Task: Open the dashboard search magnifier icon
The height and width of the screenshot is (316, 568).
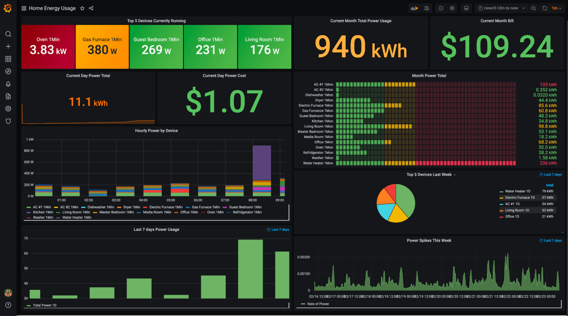Action: coord(8,34)
